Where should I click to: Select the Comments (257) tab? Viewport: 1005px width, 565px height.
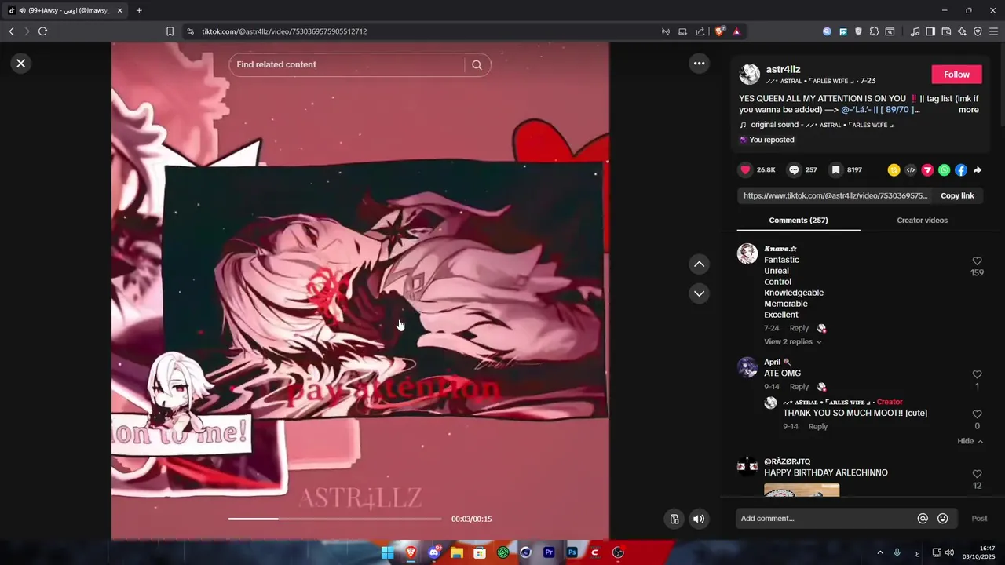pyautogui.click(x=798, y=221)
